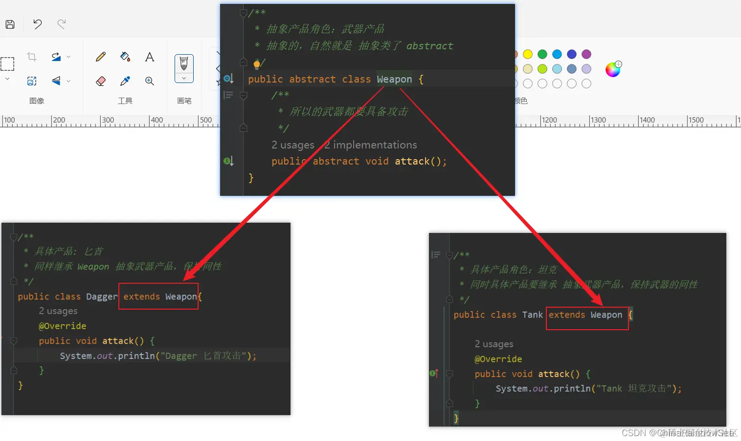Screen dimensions: 741x441
Task: Open the selection options dropdown arrow
Action: [7, 79]
